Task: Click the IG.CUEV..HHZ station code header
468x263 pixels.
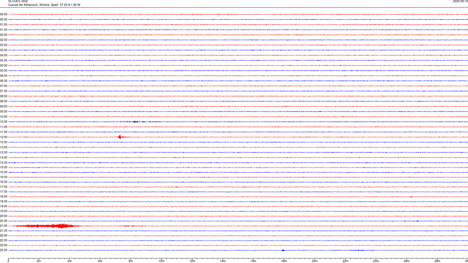Action: [18, 1]
